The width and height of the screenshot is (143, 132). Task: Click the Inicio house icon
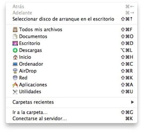[15, 57]
